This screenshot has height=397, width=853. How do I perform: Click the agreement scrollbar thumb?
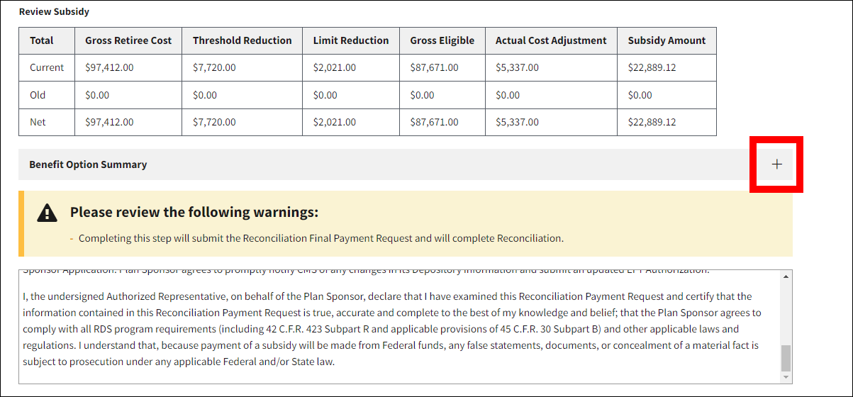point(785,358)
